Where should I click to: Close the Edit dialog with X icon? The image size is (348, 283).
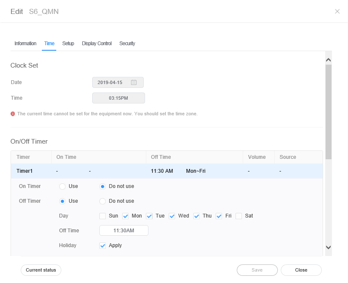click(x=337, y=11)
